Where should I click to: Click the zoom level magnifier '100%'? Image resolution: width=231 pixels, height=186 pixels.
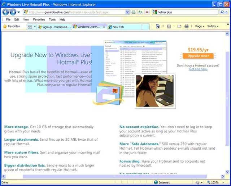pos(213,182)
